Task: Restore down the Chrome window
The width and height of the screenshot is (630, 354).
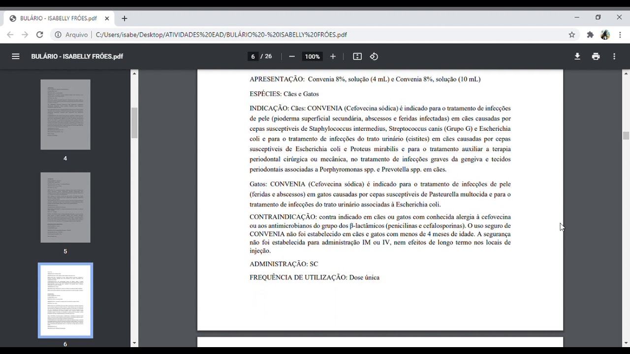Action: [x=598, y=17]
